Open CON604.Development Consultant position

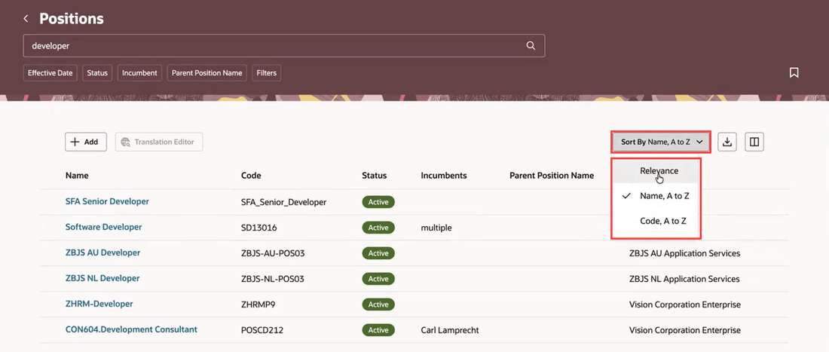click(132, 329)
